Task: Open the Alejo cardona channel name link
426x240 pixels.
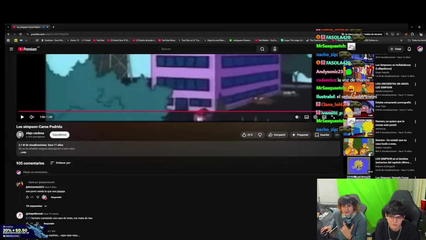Action: pyautogui.click(x=35, y=133)
